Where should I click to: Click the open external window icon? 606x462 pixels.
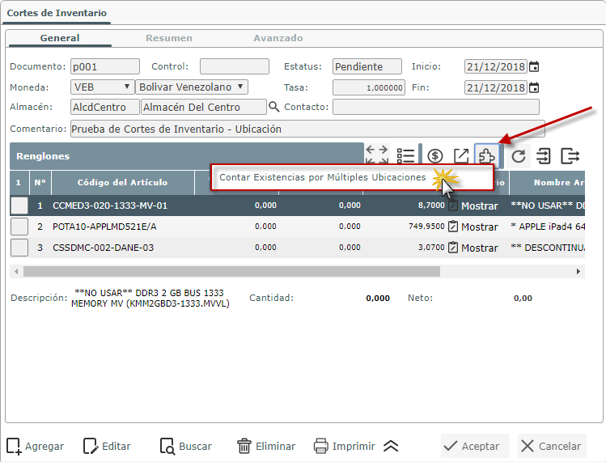click(460, 156)
